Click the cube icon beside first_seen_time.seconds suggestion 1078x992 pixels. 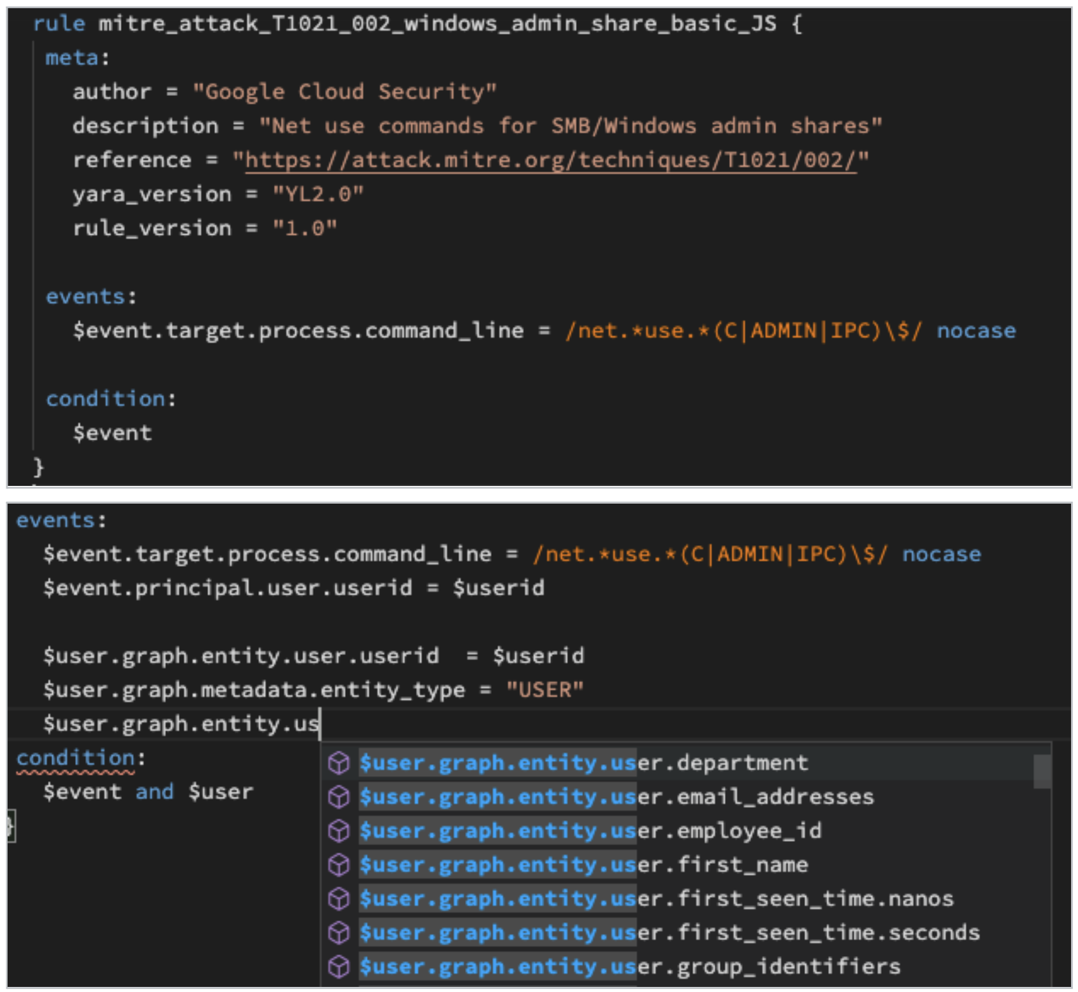(338, 933)
